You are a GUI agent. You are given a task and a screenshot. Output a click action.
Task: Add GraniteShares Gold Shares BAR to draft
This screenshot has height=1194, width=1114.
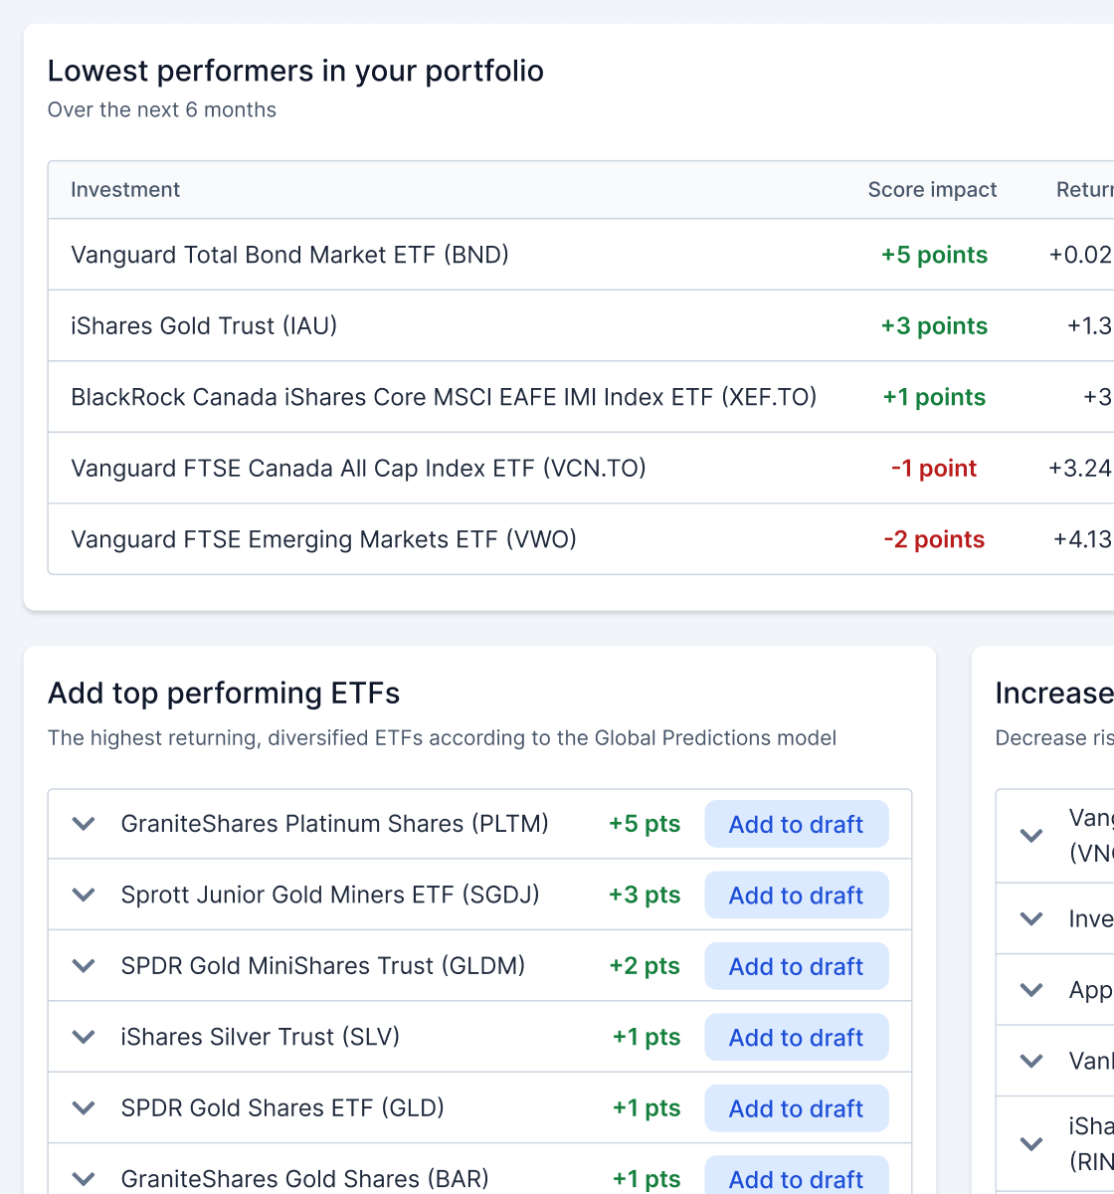coord(796,1179)
